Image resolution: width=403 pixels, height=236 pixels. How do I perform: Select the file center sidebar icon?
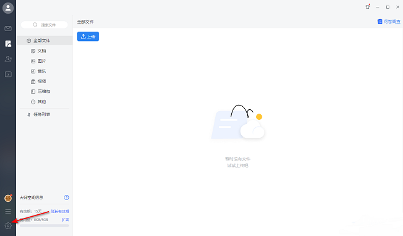click(x=8, y=43)
